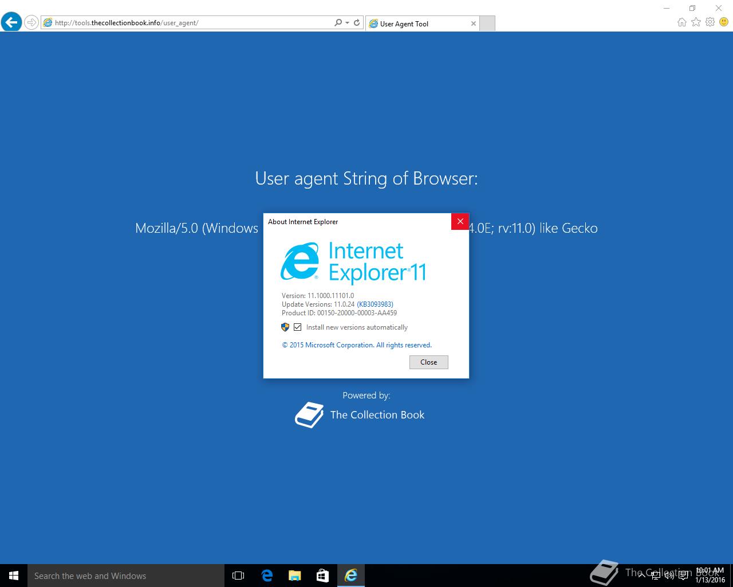This screenshot has height=587, width=733.
Task: Open the Tools gear menu
Action: 710,22
